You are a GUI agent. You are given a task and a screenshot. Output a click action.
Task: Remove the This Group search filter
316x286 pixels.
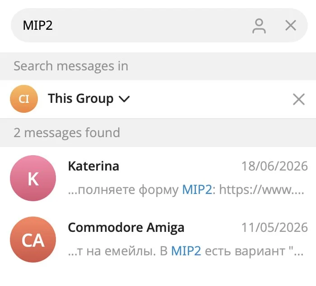[x=299, y=99]
